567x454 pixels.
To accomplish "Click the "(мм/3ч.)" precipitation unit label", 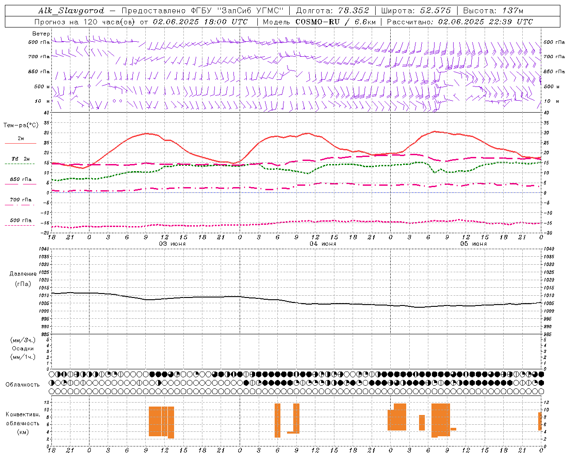I will coord(23,340).
